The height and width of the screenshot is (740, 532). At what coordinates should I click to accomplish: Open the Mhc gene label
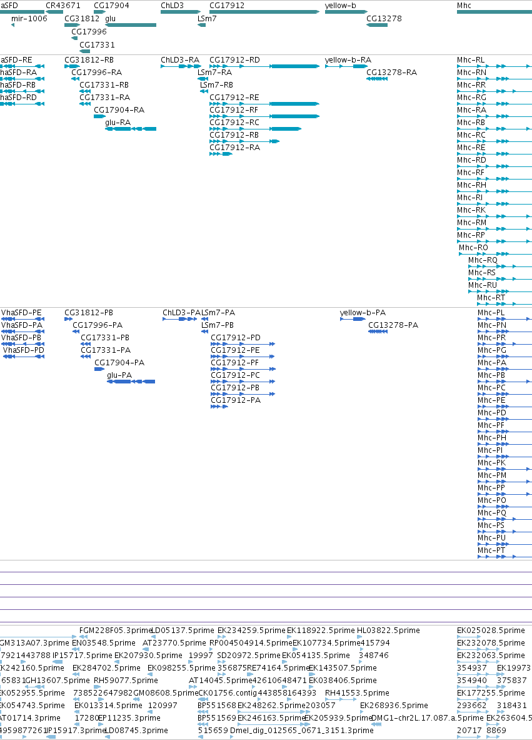point(464,6)
